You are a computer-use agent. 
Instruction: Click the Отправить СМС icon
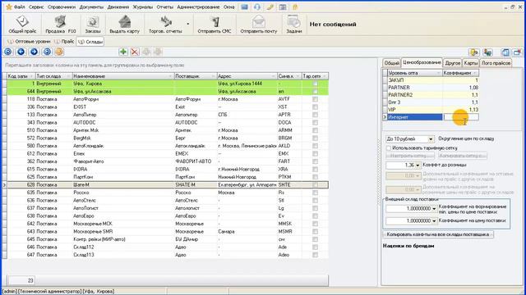click(215, 24)
